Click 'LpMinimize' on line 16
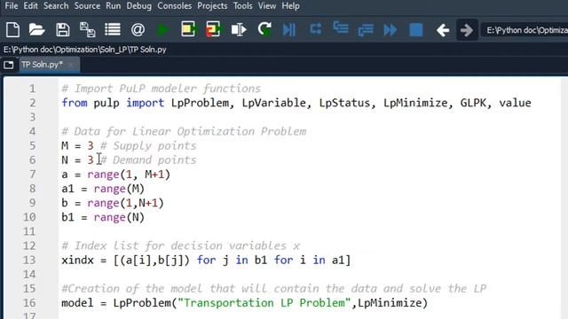This screenshot has height=319, width=568. (390, 303)
